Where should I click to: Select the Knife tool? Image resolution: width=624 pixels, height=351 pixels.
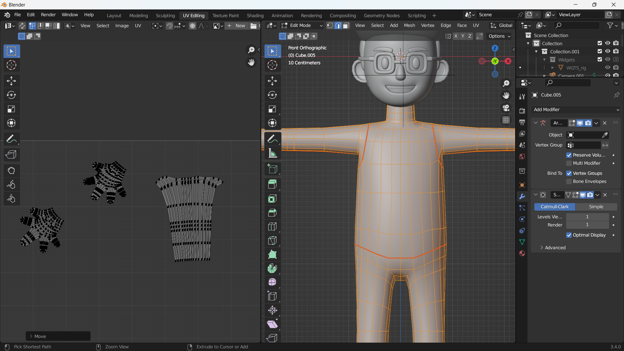[272, 240]
